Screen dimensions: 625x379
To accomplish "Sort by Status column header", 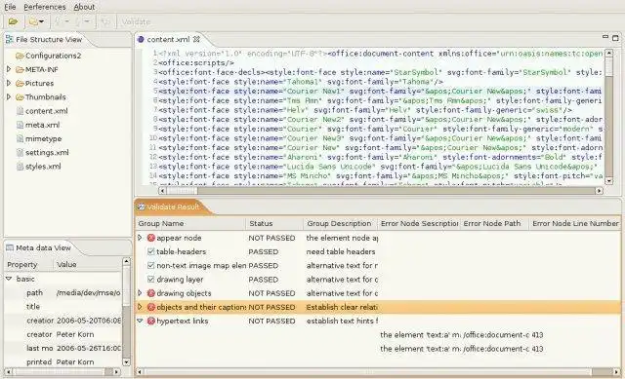I will [274, 224].
